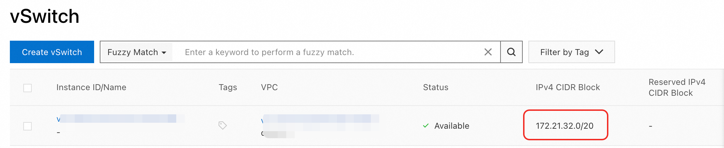Click the Tags column header

point(228,87)
